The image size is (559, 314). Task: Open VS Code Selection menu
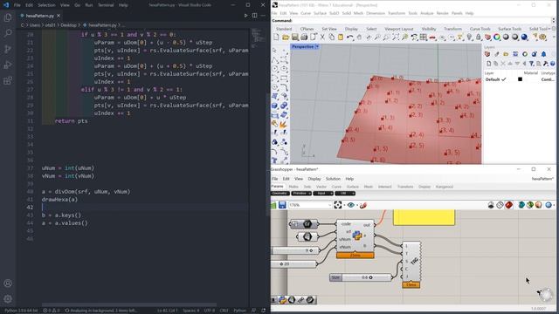click(x=46, y=5)
